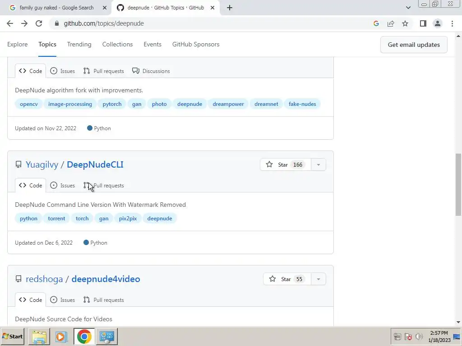Click the photo topic tag
The width and height of the screenshot is (462, 346).
(x=159, y=104)
